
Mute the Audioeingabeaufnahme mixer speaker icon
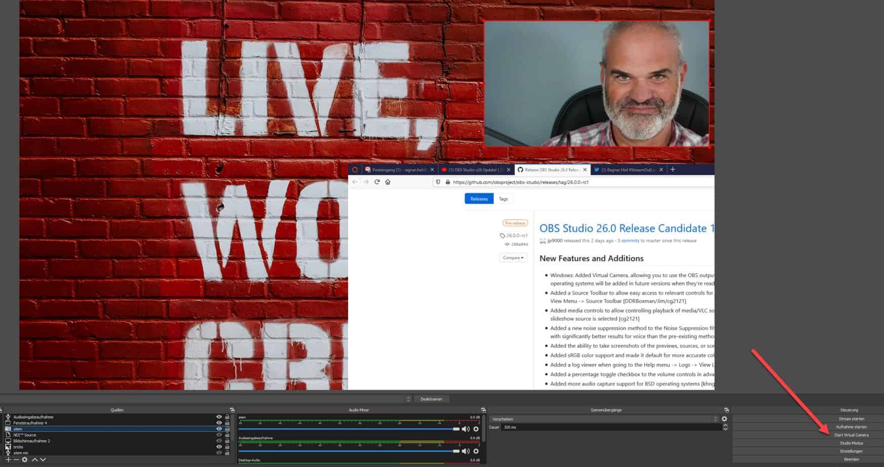pos(466,451)
